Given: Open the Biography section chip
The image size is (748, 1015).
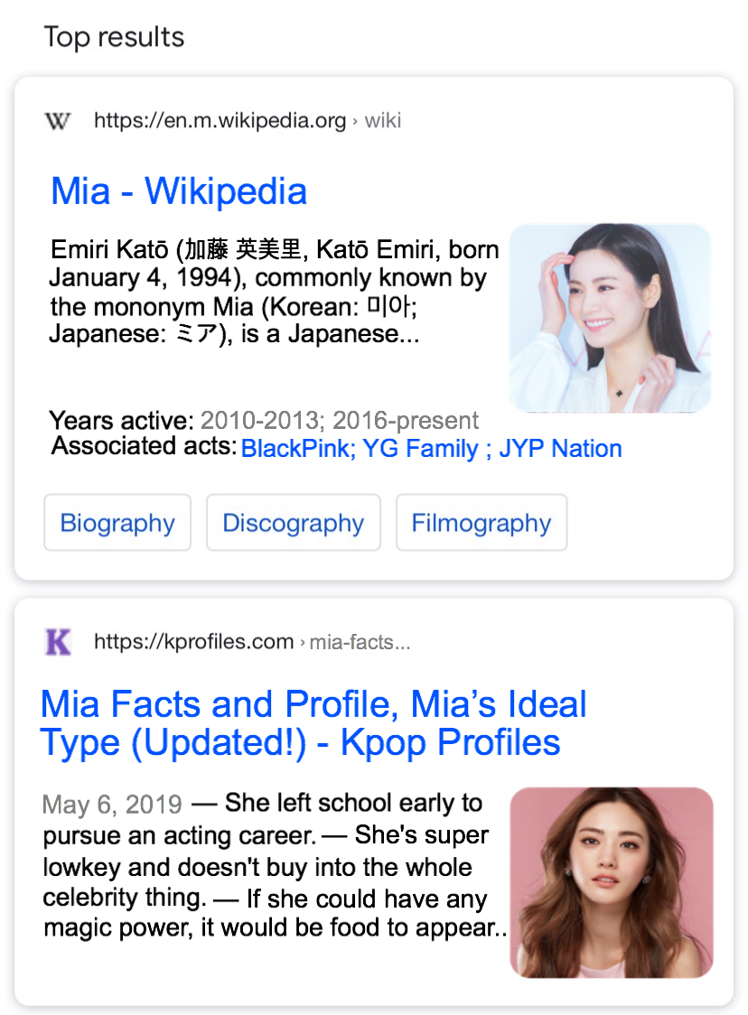Looking at the screenshot, I should click(117, 522).
